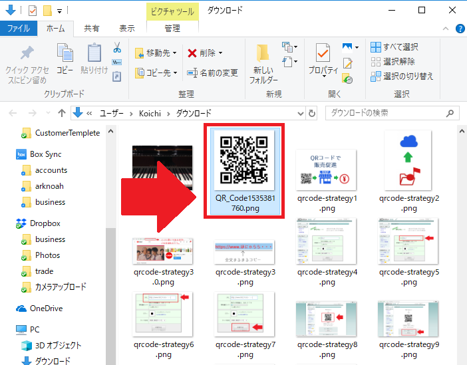
Task: Click the scissors Cut icon
Action: pyautogui.click(x=117, y=48)
